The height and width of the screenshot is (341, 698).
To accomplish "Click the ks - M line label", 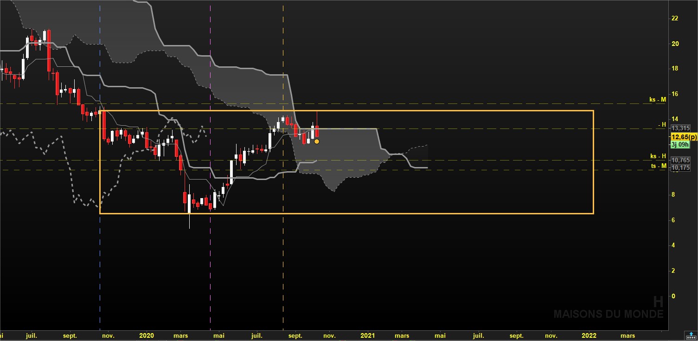I will [x=658, y=99].
